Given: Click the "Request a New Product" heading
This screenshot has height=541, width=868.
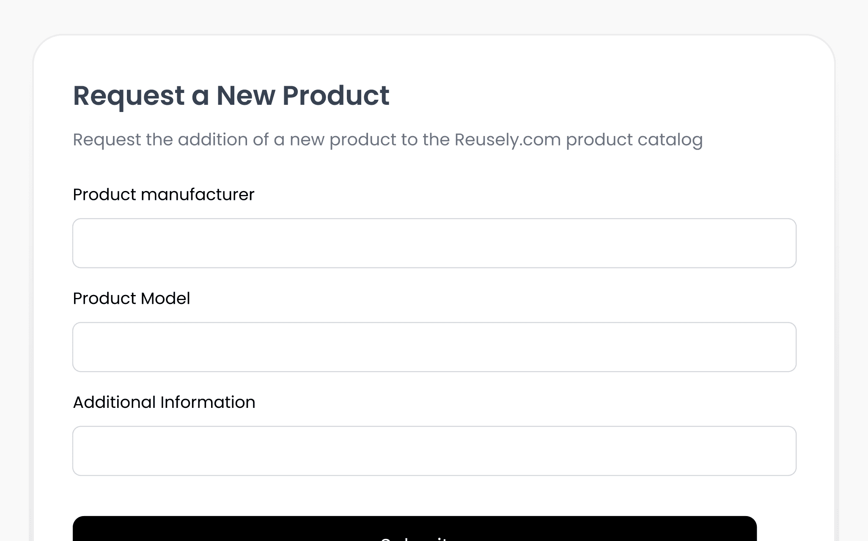Looking at the screenshot, I should click(x=231, y=96).
